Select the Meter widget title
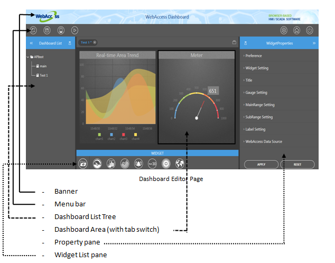Screen dimensions: 335x263 coord(197,55)
